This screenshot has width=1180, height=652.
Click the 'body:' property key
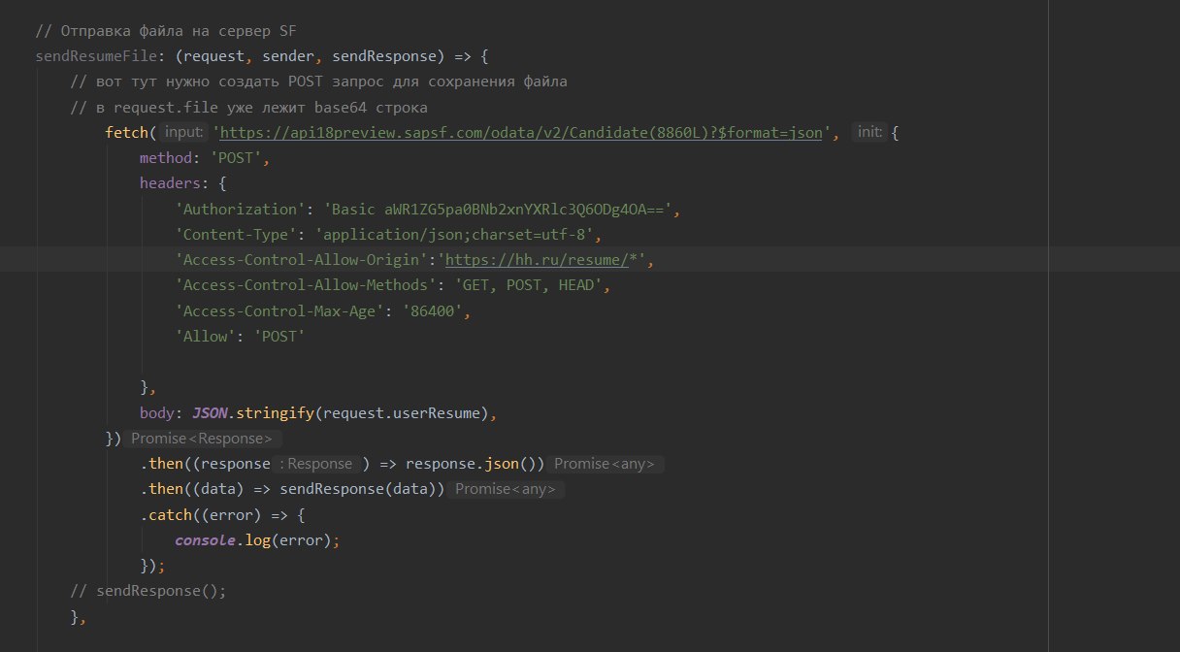click(161, 413)
